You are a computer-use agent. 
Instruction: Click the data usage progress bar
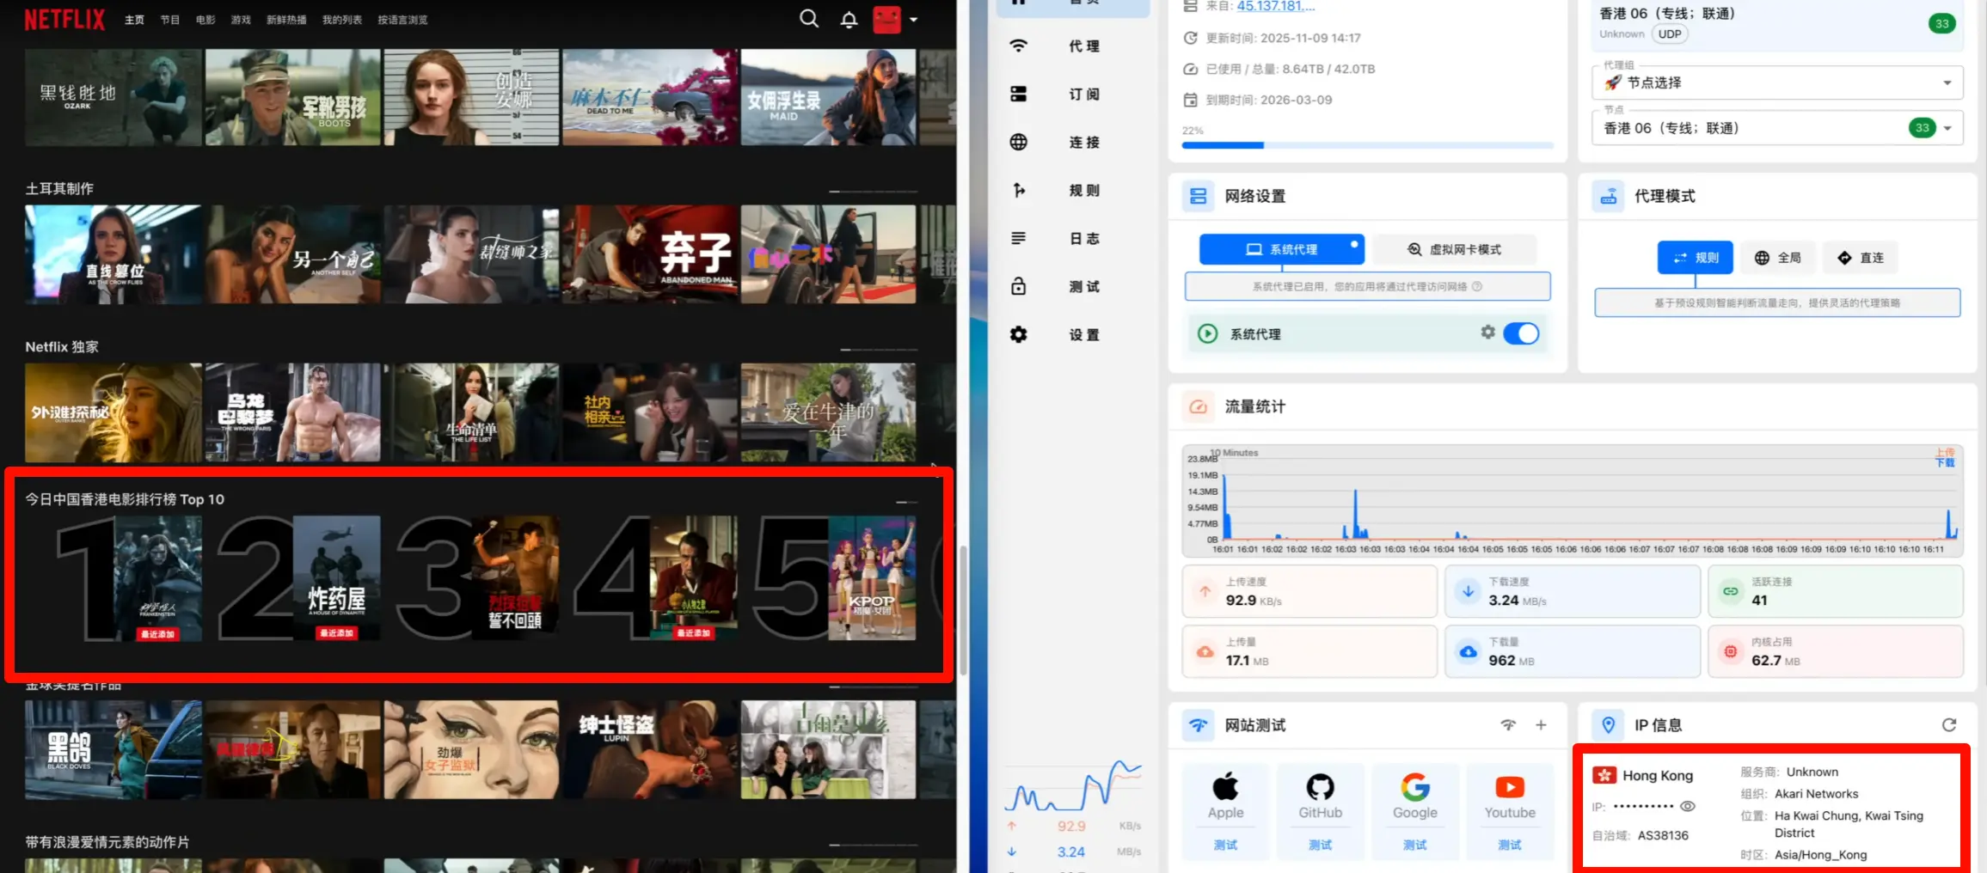[x=1367, y=145]
